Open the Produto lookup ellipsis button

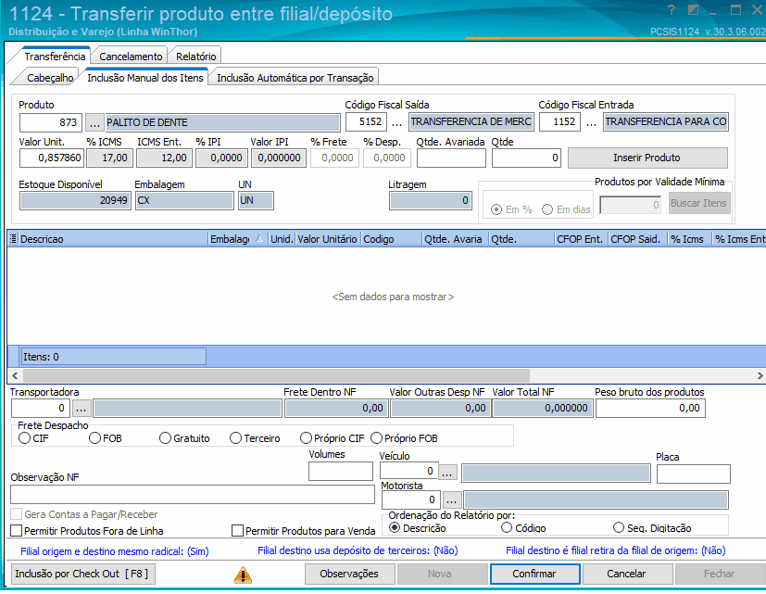click(x=94, y=122)
